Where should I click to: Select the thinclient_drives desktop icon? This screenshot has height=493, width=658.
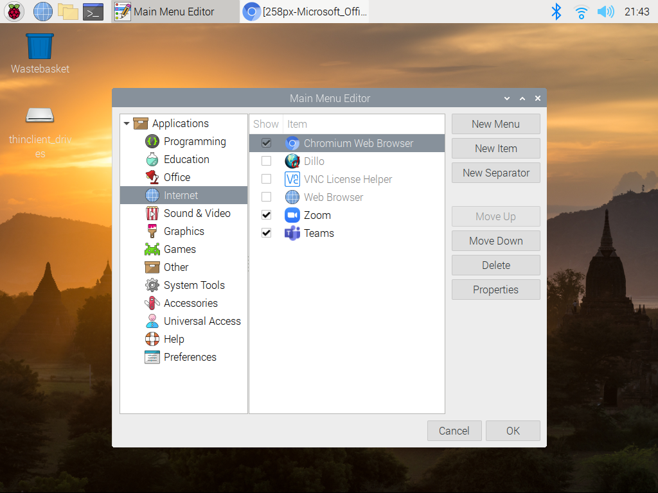40,132
